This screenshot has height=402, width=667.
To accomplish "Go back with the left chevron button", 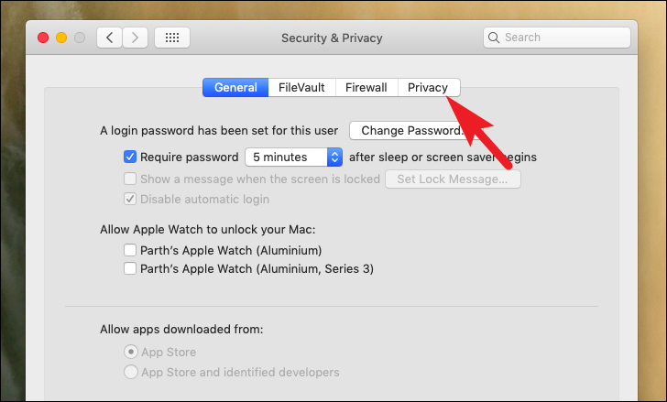I will tap(109, 38).
